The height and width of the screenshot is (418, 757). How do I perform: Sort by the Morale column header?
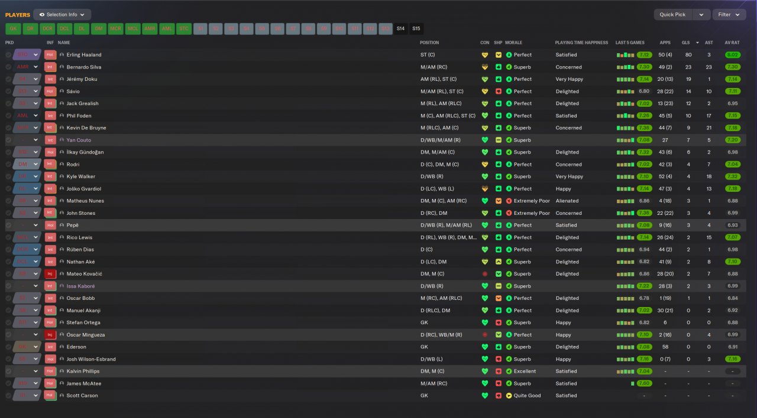514,43
